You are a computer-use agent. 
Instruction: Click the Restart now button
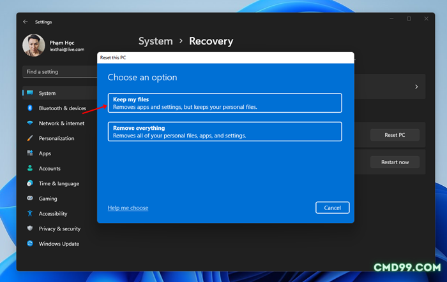point(395,162)
